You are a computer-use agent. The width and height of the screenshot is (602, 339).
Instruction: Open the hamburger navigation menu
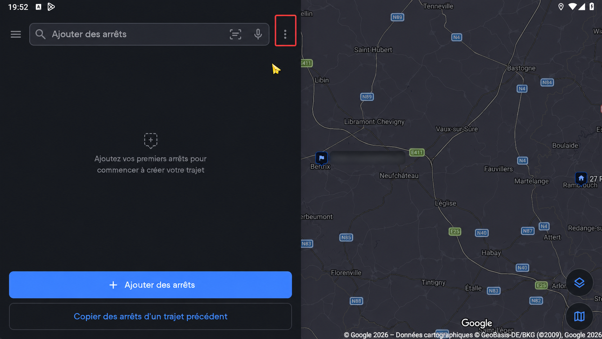[15, 34]
